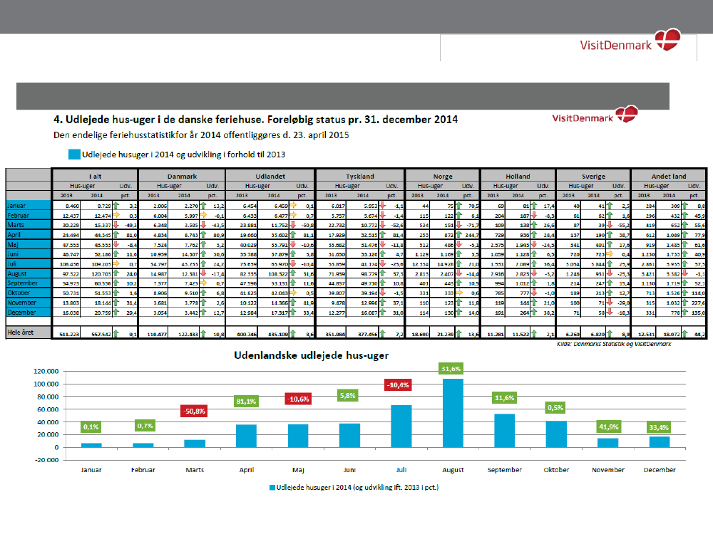Click the 'Januar' row label in the table
The height and width of the screenshot is (534, 713).
[x=29, y=206]
